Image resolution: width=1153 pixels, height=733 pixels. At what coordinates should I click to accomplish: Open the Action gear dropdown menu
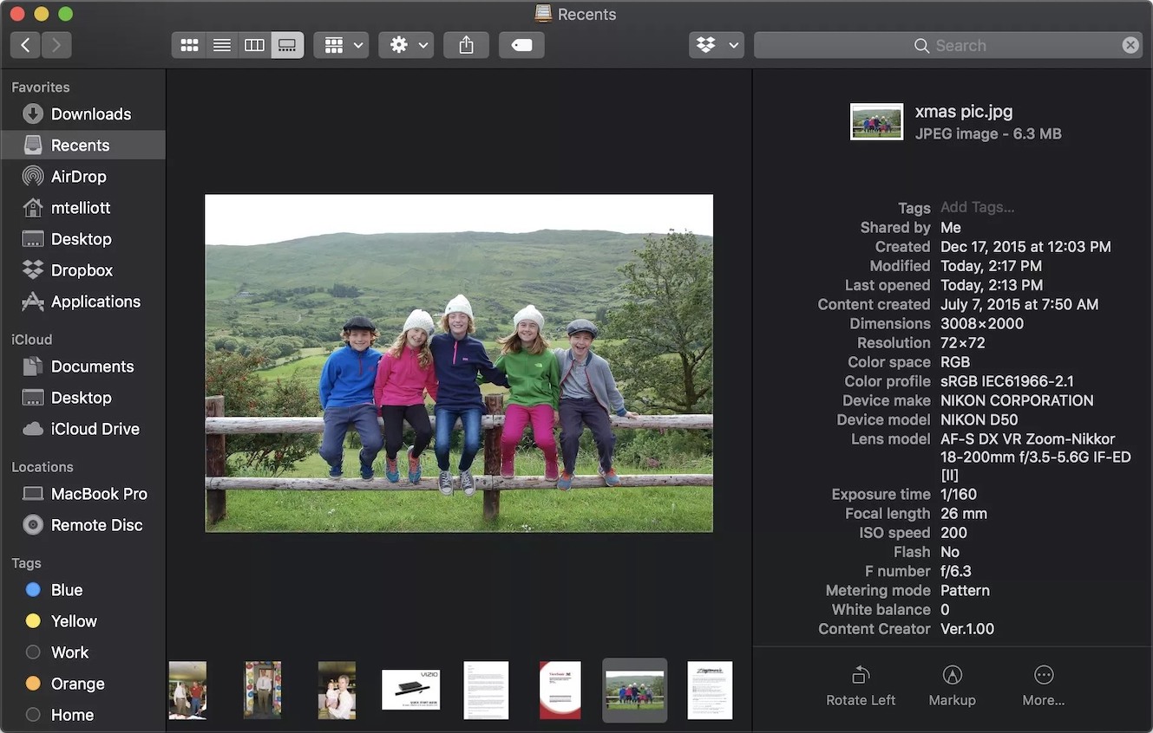(406, 45)
